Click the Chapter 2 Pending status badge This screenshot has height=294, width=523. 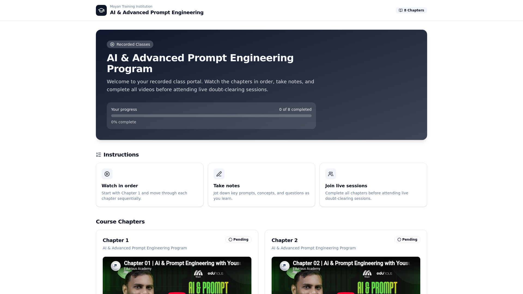(407, 240)
